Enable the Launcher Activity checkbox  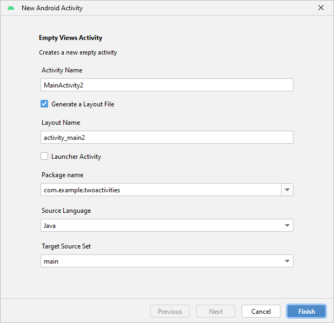click(44, 157)
